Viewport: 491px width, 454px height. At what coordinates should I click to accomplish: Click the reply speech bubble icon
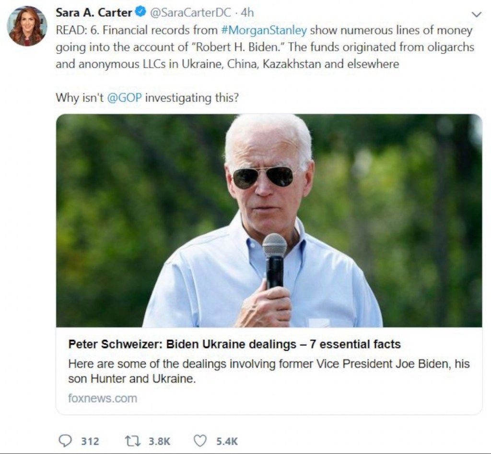65,441
